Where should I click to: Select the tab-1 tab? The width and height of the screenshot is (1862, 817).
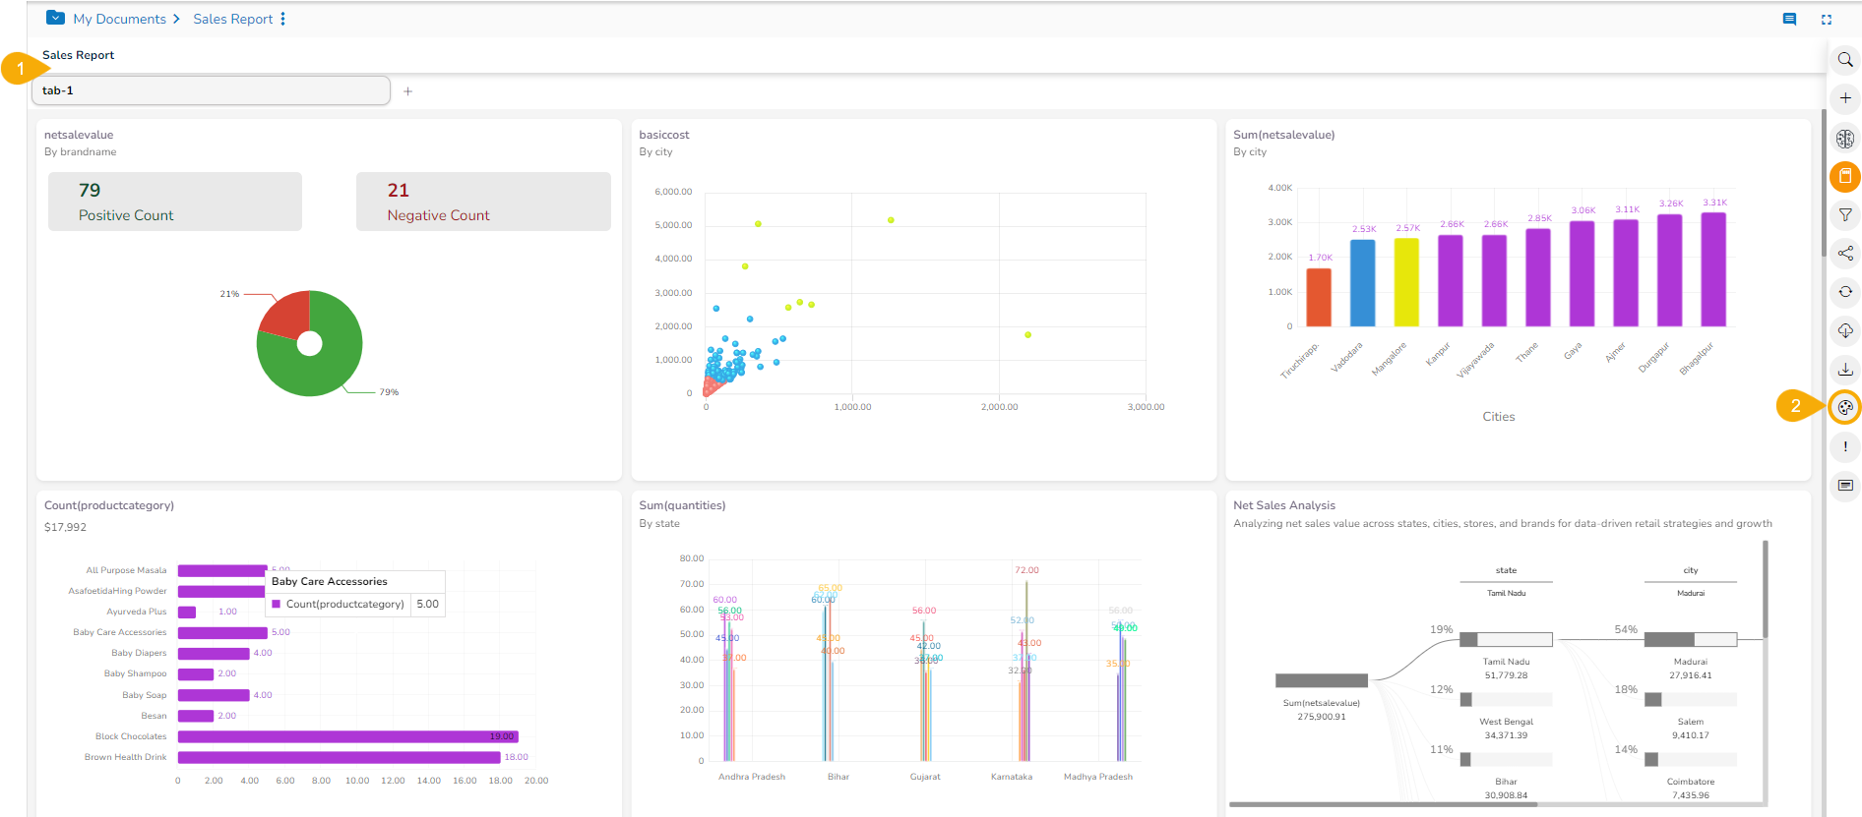point(212,90)
